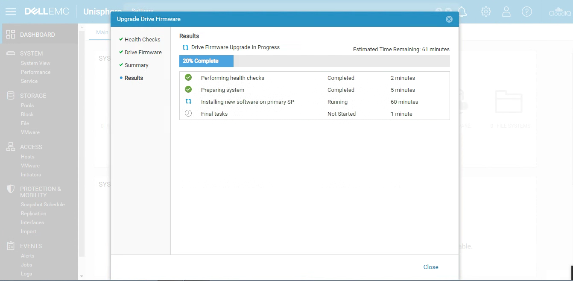The image size is (573, 281).
Task: Go to the Summary wizard step
Action: 136,65
